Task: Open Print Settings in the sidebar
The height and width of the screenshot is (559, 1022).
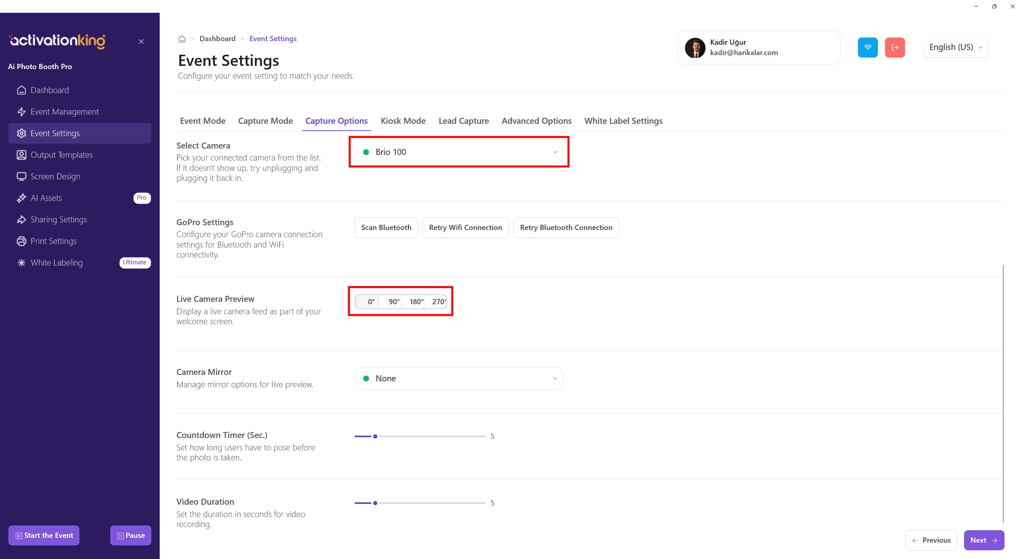Action: click(x=53, y=241)
